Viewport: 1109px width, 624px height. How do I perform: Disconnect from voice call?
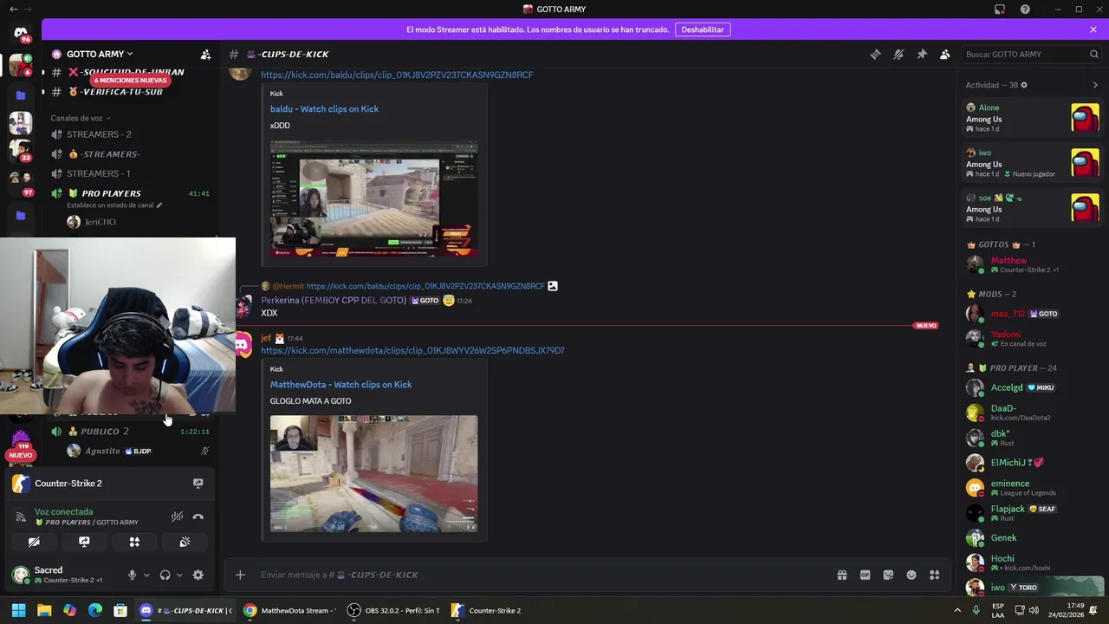tap(198, 517)
